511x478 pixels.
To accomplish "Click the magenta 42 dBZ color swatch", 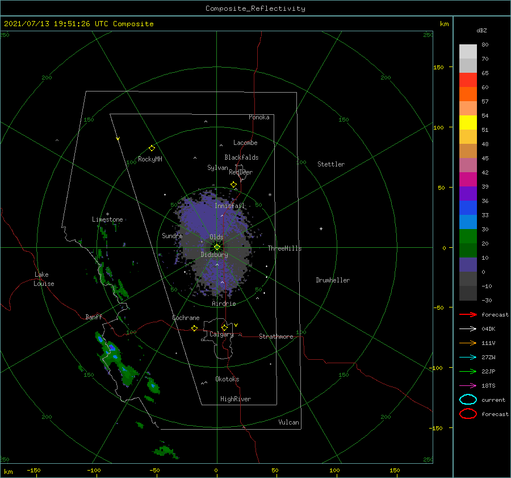I will tap(468, 180).
